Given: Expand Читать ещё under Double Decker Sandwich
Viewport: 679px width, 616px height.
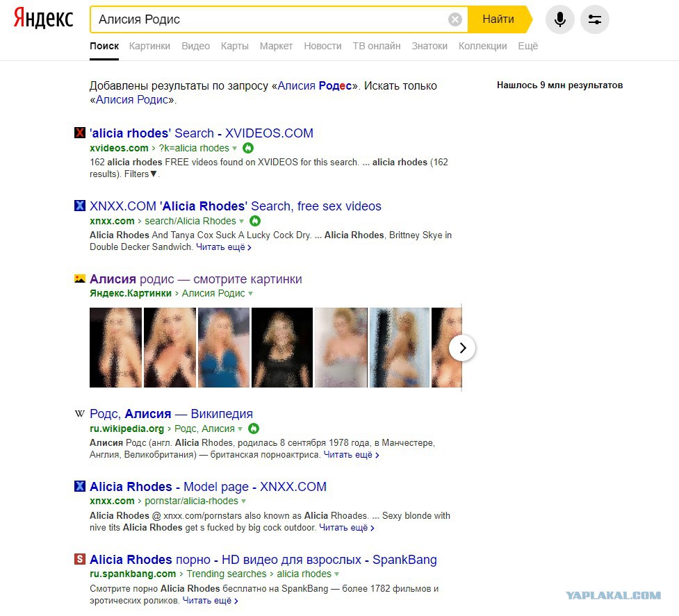Looking at the screenshot, I should [224, 247].
